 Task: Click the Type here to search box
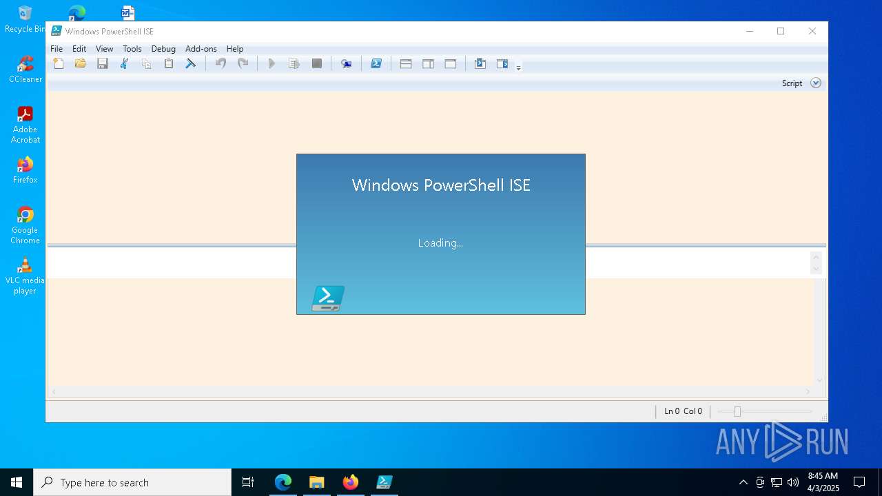[132, 482]
